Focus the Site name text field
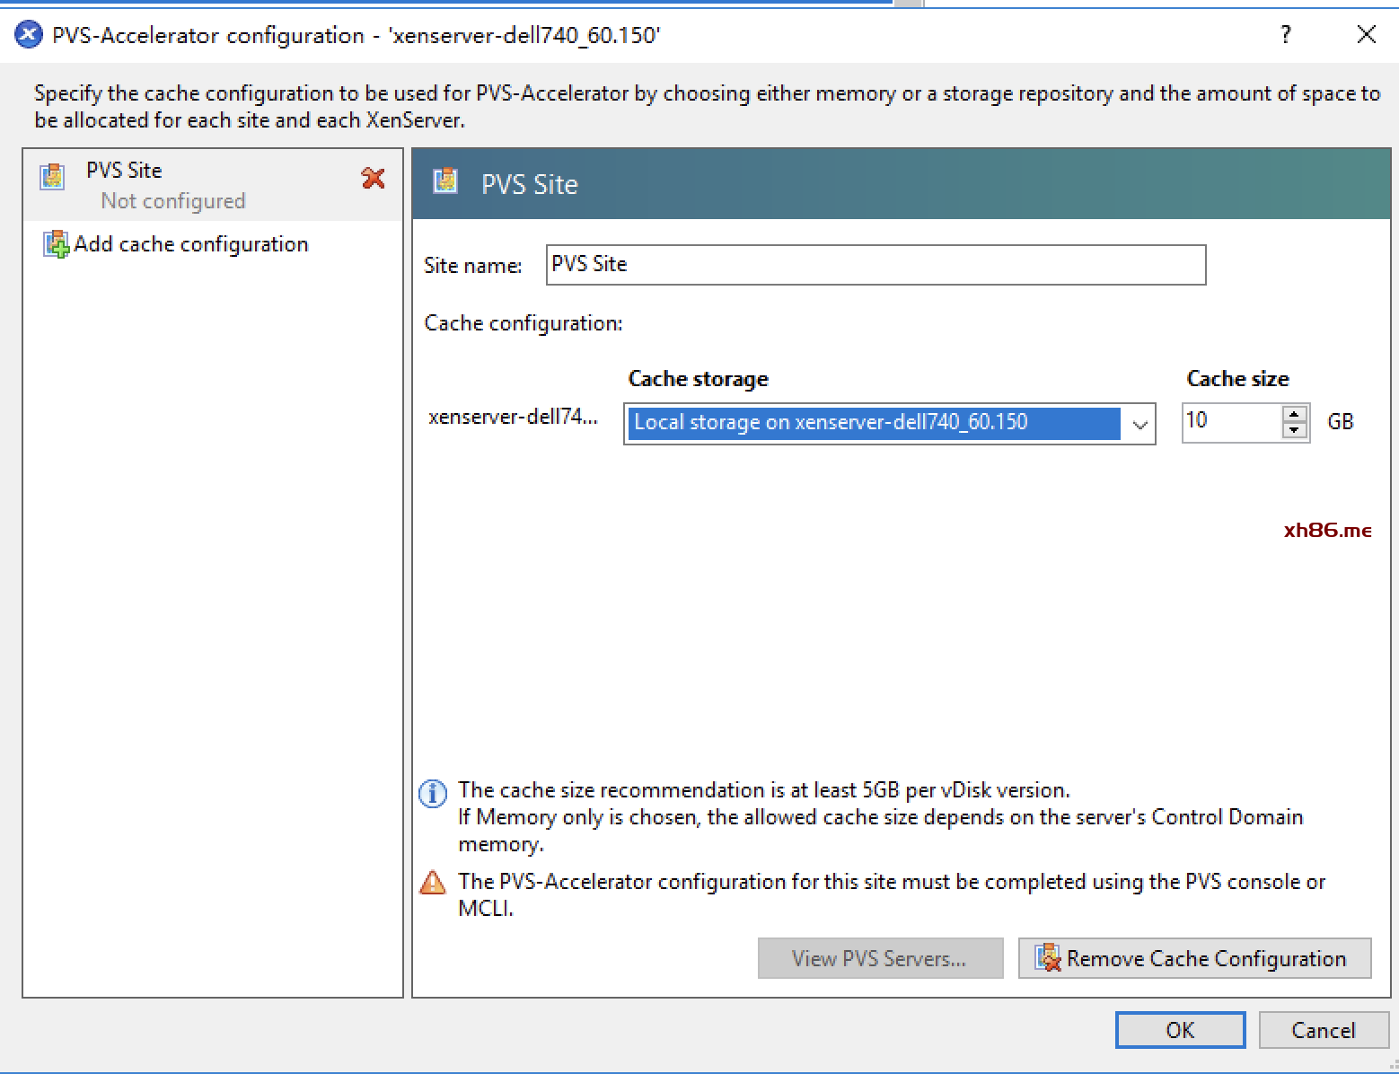The width and height of the screenshot is (1399, 1074). tap(875, 265)
